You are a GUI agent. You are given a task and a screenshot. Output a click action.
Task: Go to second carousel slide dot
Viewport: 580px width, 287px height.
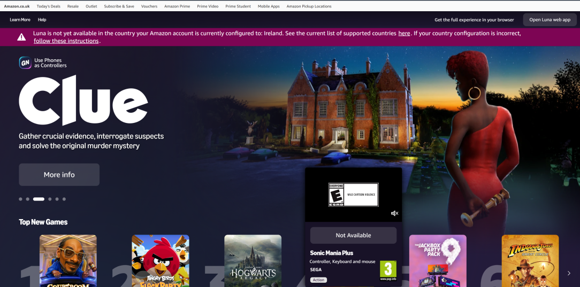[28, 199]
